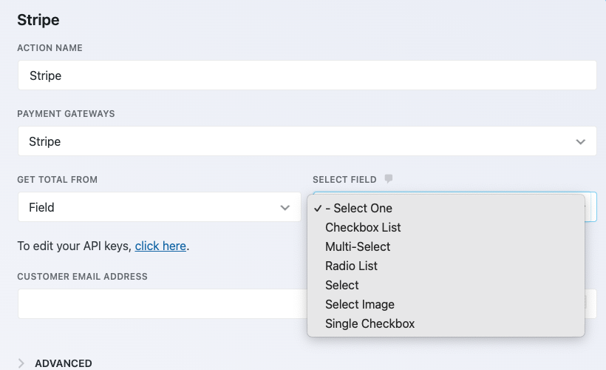
Task: Click the Get Total From chevron arrow
Action: click(285, 207)
